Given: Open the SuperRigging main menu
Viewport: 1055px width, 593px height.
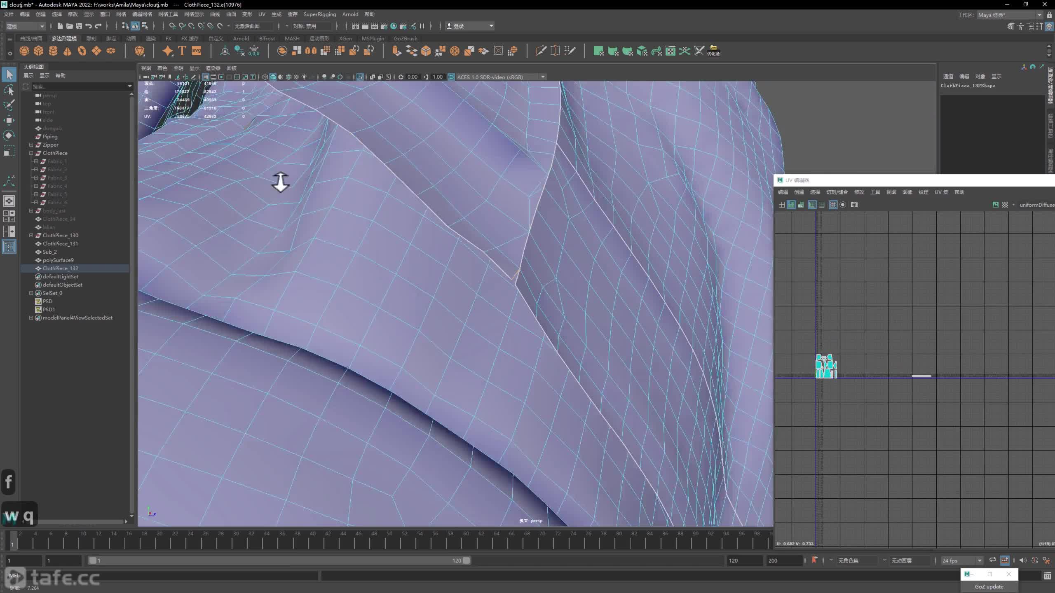Looking at the screenshot, I should [319, 14].
